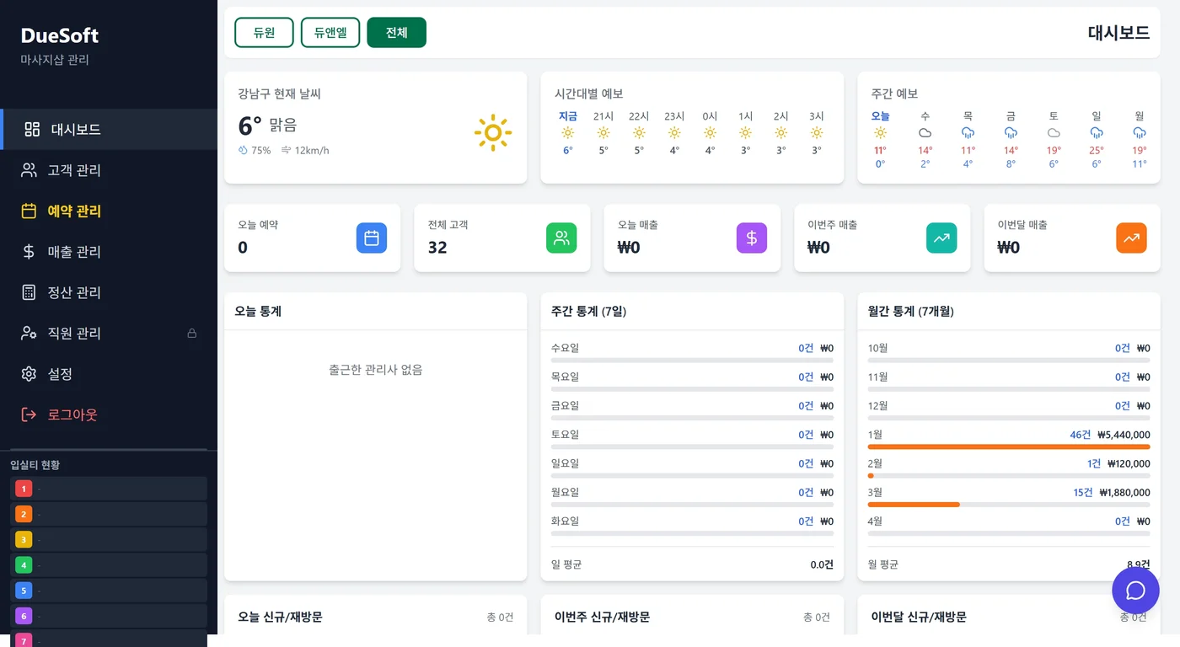Click the 대시보드 page title

coord(1118,33)
